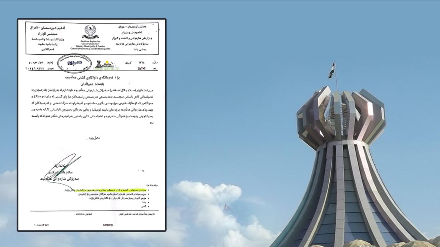The height and width of the screenshot is (247, 440).
Task: Click the document thumbnail image
Action: click(x=91, y=125)
